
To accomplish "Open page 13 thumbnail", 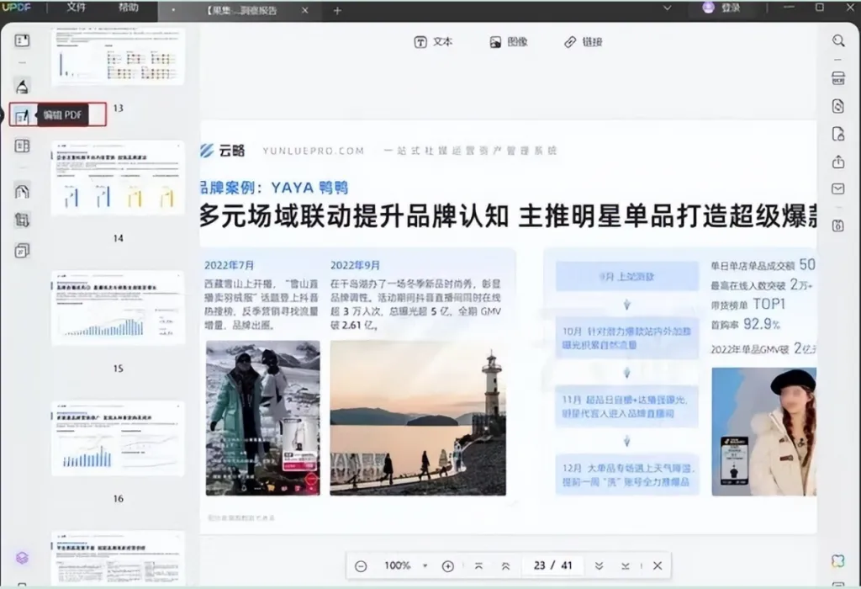I will coord(118,56).
